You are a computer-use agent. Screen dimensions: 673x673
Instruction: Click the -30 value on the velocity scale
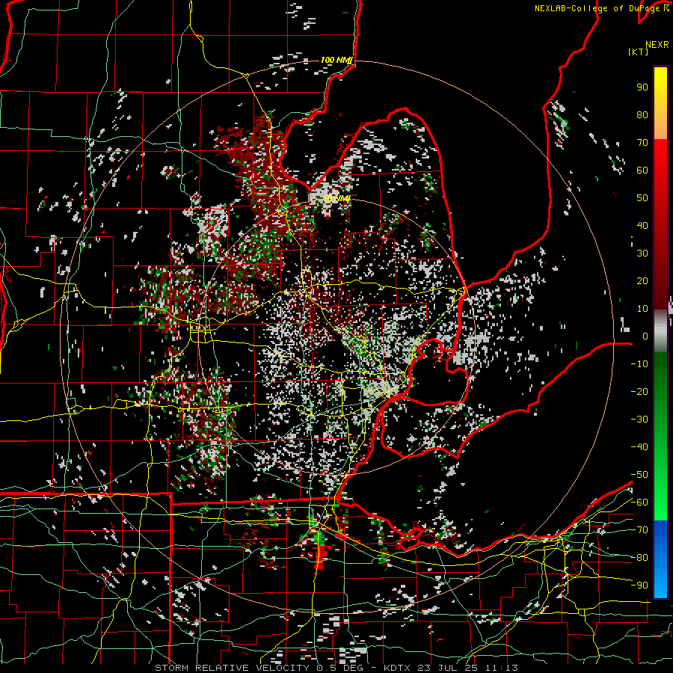[639, 420]
